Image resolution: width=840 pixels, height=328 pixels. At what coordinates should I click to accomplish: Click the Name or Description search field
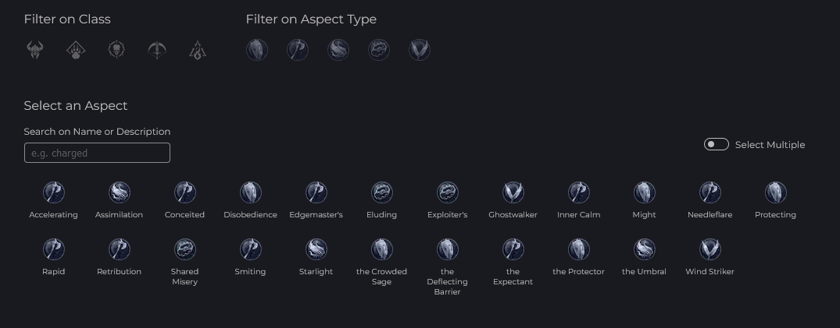click(x=97, y=153)
